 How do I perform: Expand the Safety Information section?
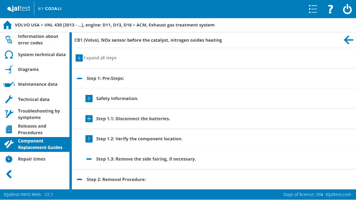tap(89, 99)
